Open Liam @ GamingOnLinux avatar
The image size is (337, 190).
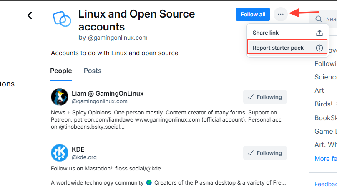coord(60,97)
